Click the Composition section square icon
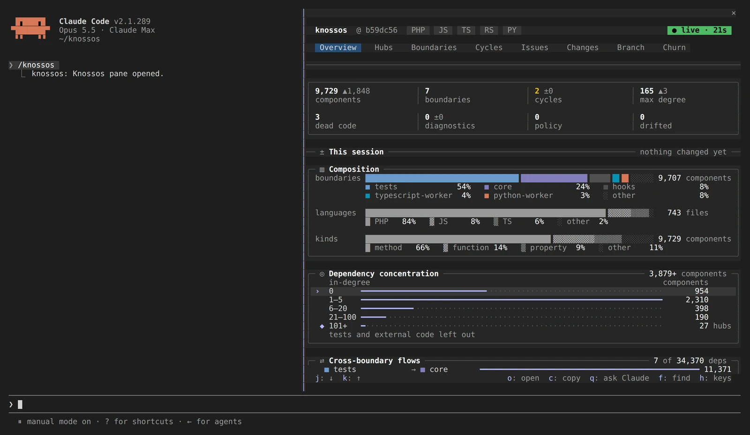Image resolution: width=750 pixels, height=435 pixels. pyautogui.click(x=322, y=169)
